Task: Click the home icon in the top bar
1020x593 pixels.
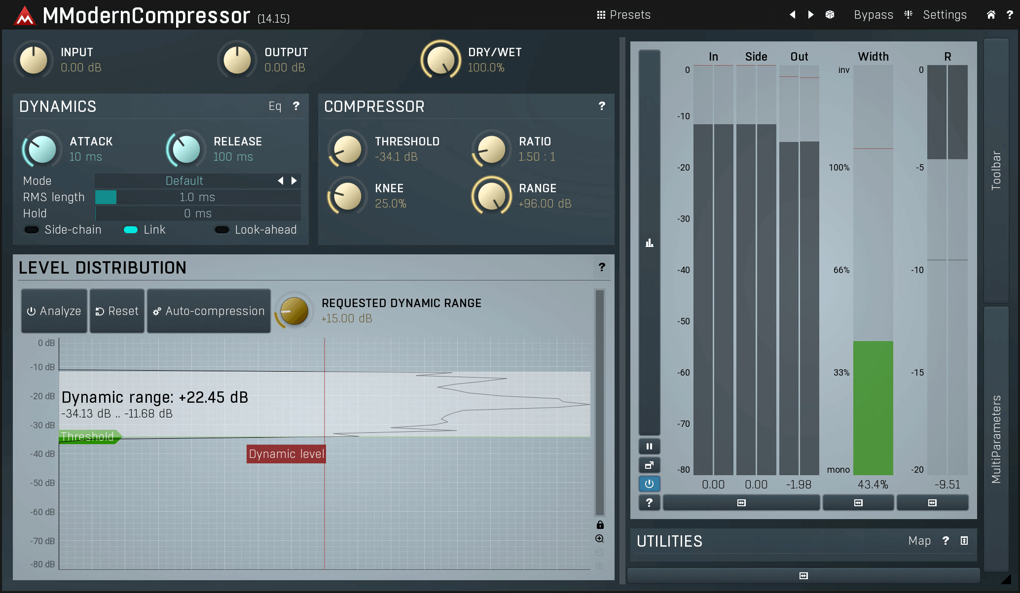Action: [991, 15]
